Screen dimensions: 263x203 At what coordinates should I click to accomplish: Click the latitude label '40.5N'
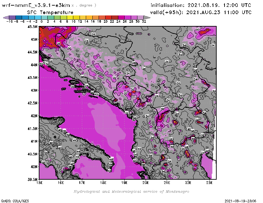(32, 154)
